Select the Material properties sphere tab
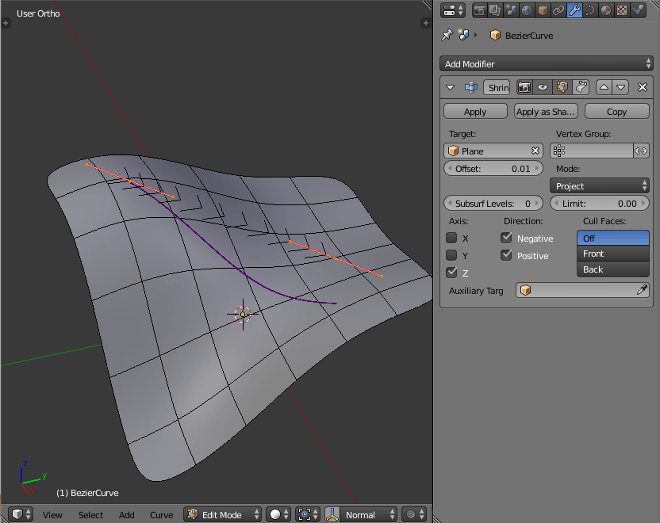Image resolution: width=660 pixels, height=523 pixels. [x=605, y=10]
